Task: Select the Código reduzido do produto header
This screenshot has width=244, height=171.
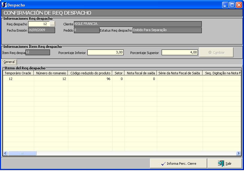Action: coord(90,73)
